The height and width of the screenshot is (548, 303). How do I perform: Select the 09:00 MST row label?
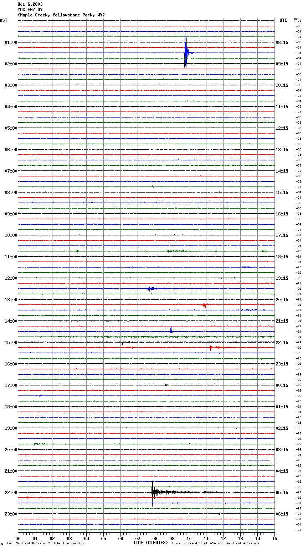tap(11, 214)
